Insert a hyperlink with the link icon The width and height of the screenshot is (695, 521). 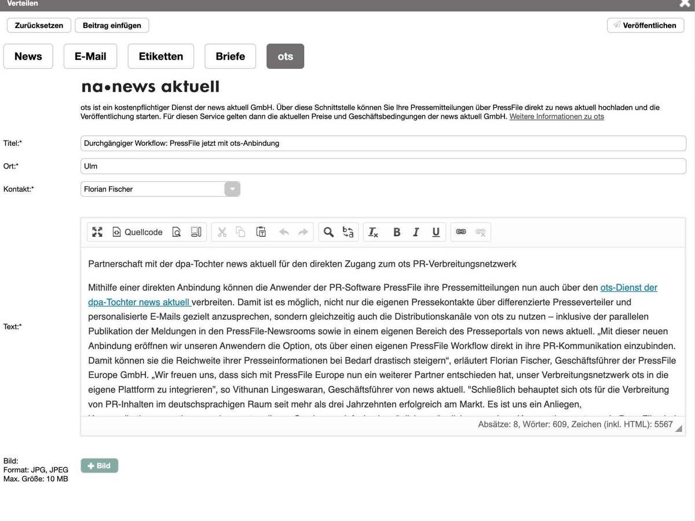(x=461, y=232)
